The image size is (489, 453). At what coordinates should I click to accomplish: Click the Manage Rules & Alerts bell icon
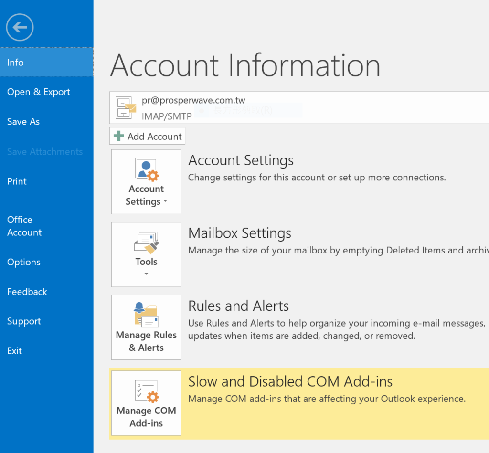pyautogui.click(x=147, y=315)
